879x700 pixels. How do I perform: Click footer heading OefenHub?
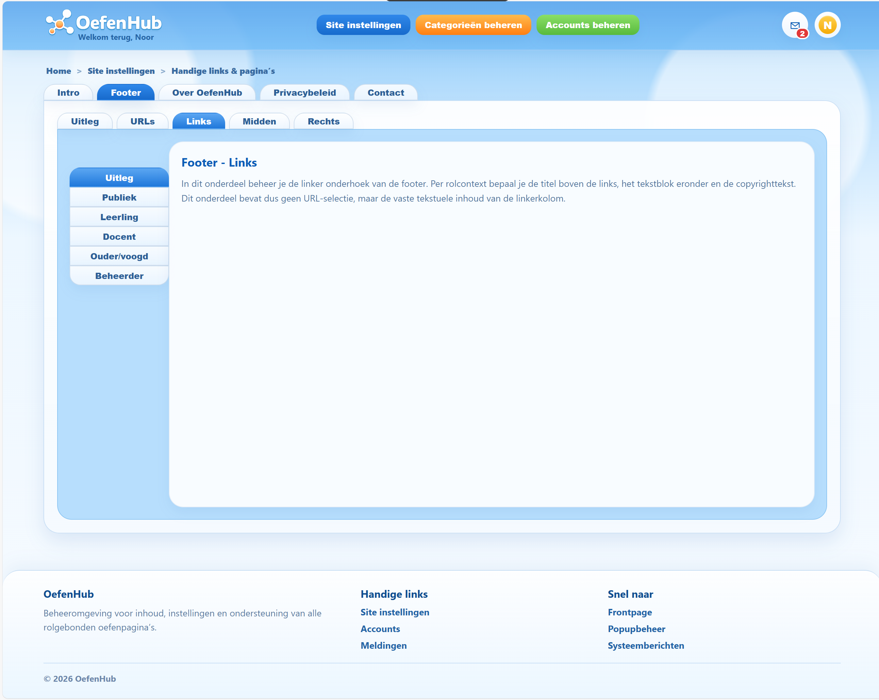(x=69, y=594)
